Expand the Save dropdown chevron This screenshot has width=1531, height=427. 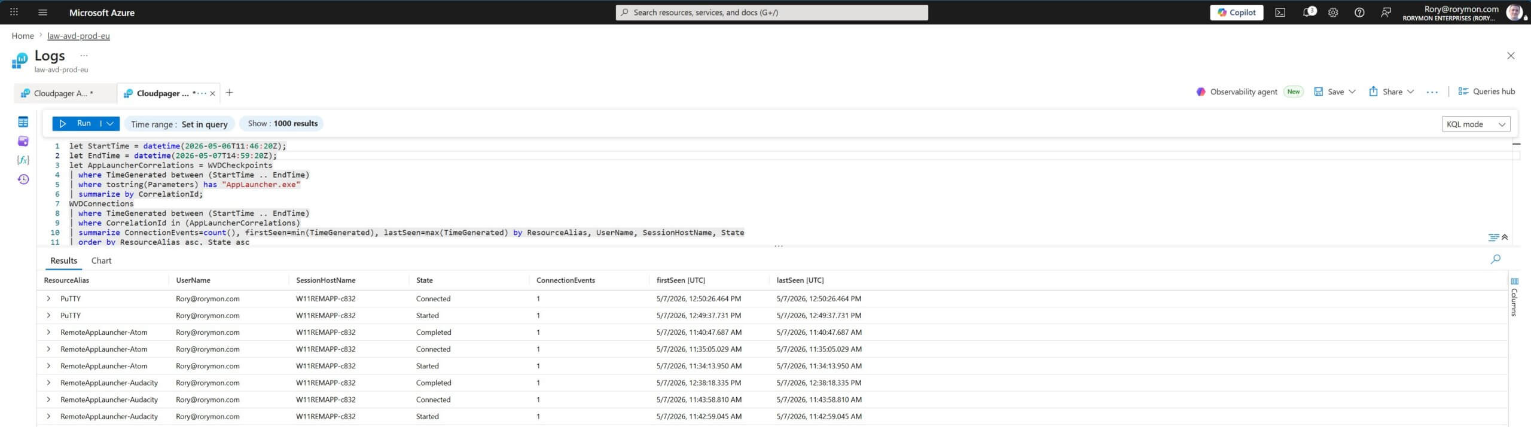point(1352,91)
